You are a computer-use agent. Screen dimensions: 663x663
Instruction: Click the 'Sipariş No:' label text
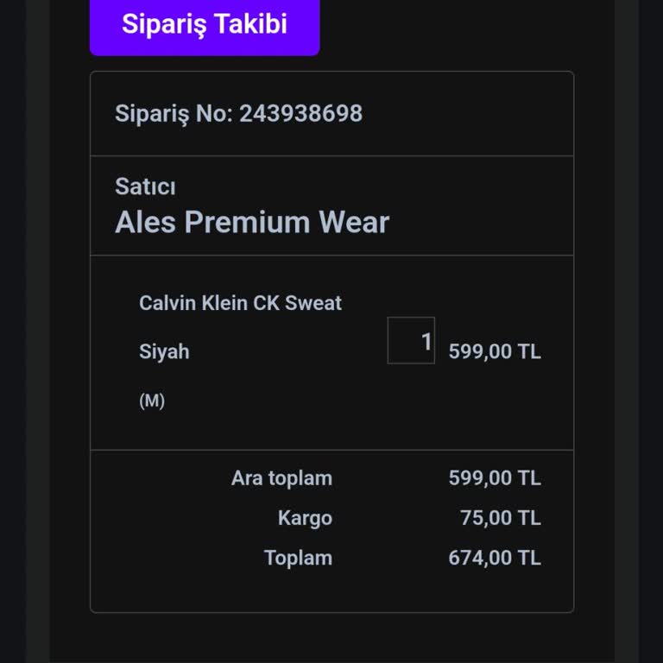[x=174, y=113]
